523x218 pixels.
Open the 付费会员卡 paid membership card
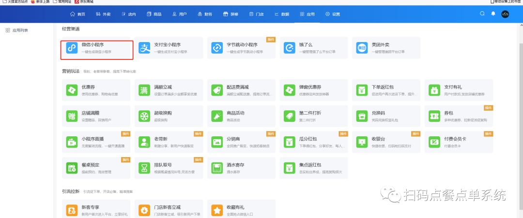(x=458, y=142)
